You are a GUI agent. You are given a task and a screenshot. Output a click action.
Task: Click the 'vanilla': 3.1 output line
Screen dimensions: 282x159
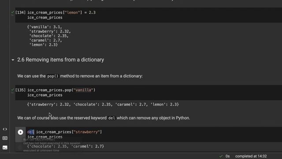(45, 27)
